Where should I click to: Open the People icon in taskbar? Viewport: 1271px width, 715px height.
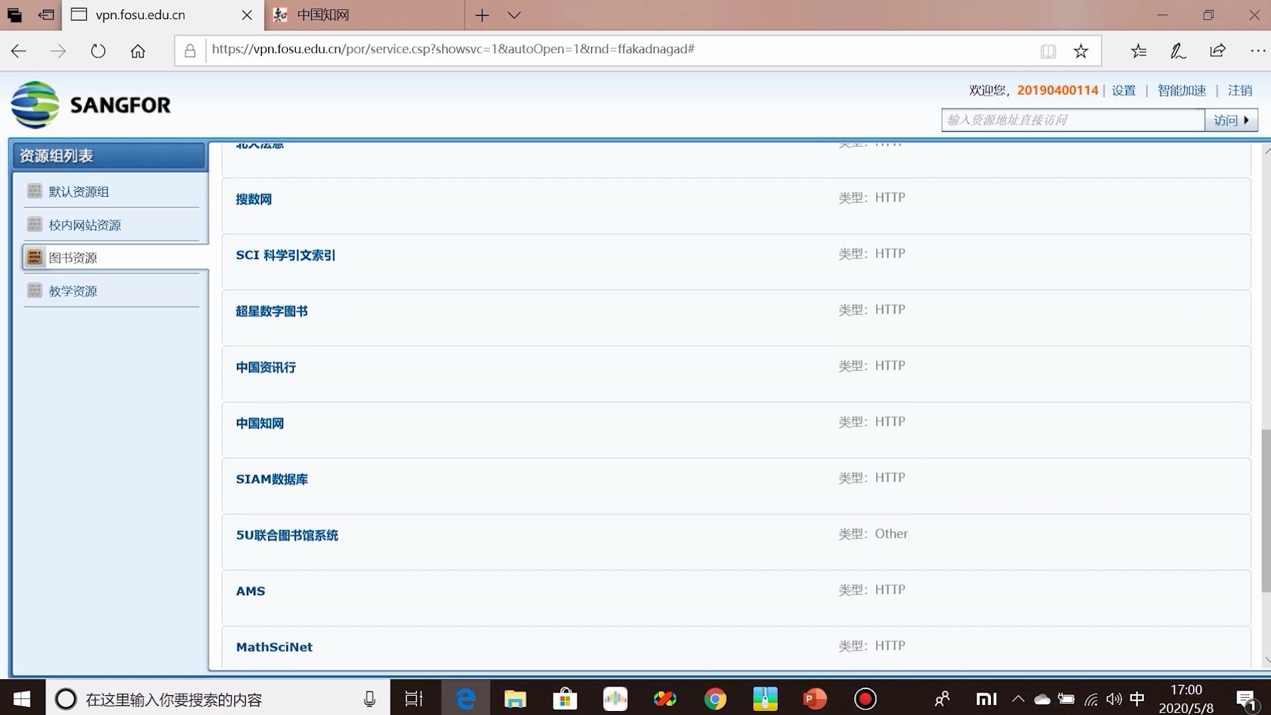click(x=941, y=699)
